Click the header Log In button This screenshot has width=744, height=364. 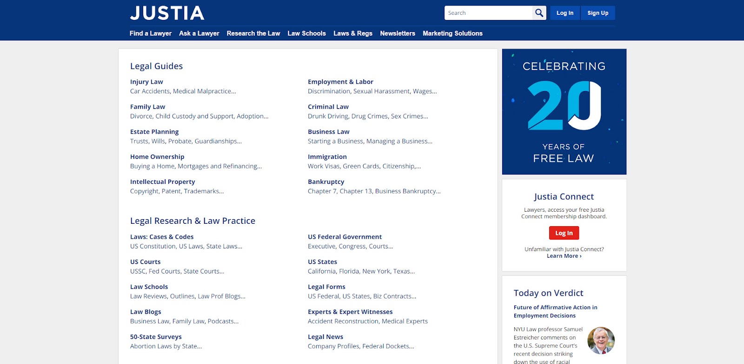click(565, 13)
